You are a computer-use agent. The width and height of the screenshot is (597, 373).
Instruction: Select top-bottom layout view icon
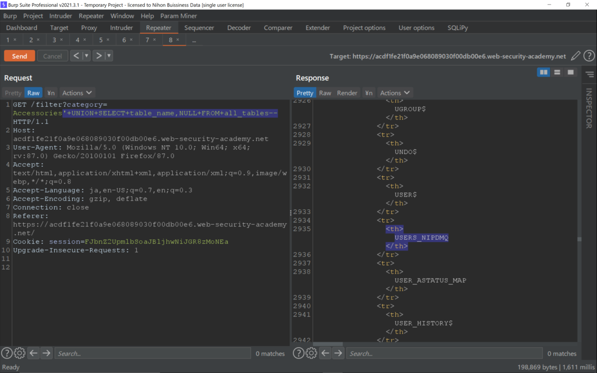point(557,73)
